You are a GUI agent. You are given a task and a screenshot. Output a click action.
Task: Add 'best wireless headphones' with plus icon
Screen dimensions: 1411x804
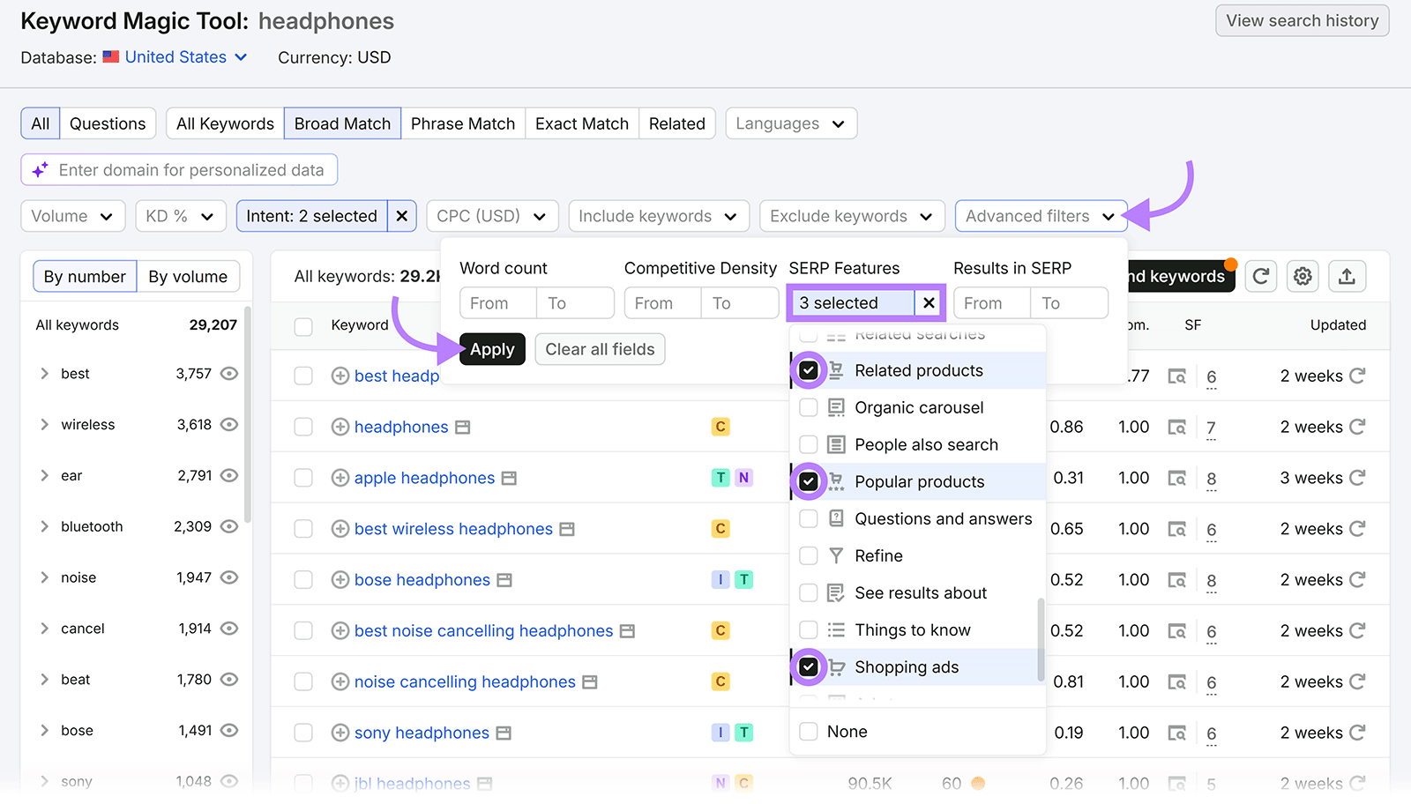[340, 529]
